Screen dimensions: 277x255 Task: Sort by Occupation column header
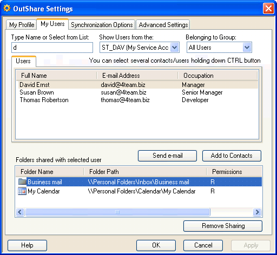(217, 76)
